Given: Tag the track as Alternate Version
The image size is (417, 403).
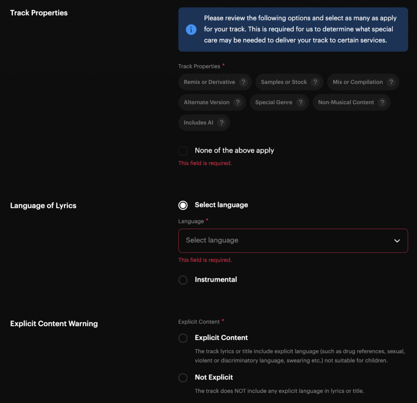Looking at the screenshot, I should click(x=206, y=102).
